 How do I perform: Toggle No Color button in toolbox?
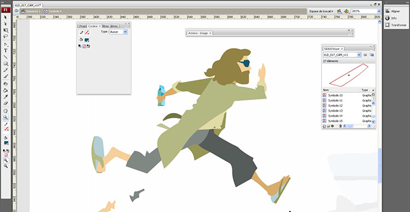(x=6, y=155)
